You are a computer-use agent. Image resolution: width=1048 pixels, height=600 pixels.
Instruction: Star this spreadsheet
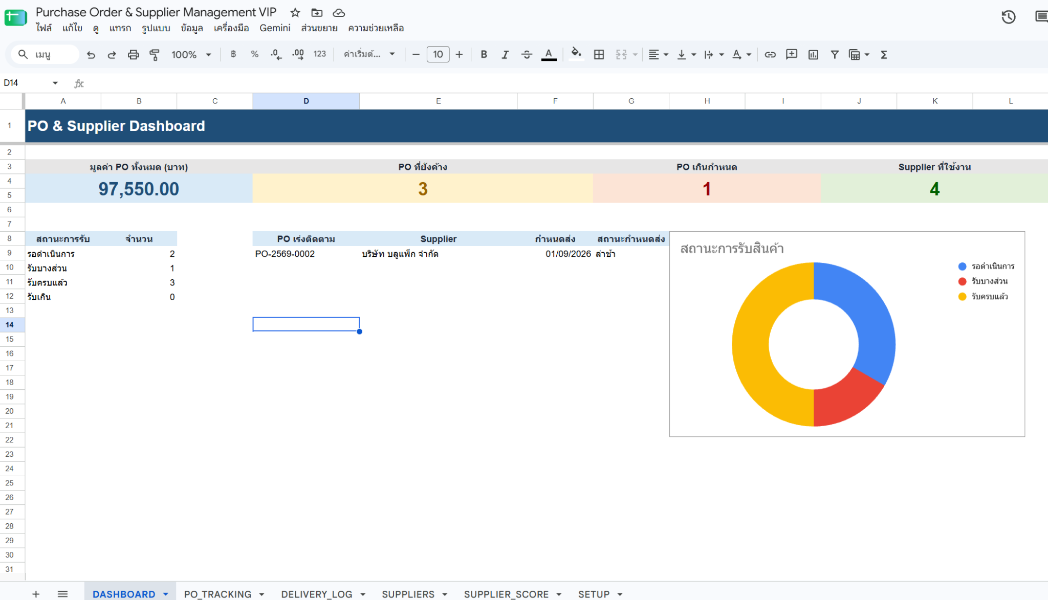click(x=295, y=13)
